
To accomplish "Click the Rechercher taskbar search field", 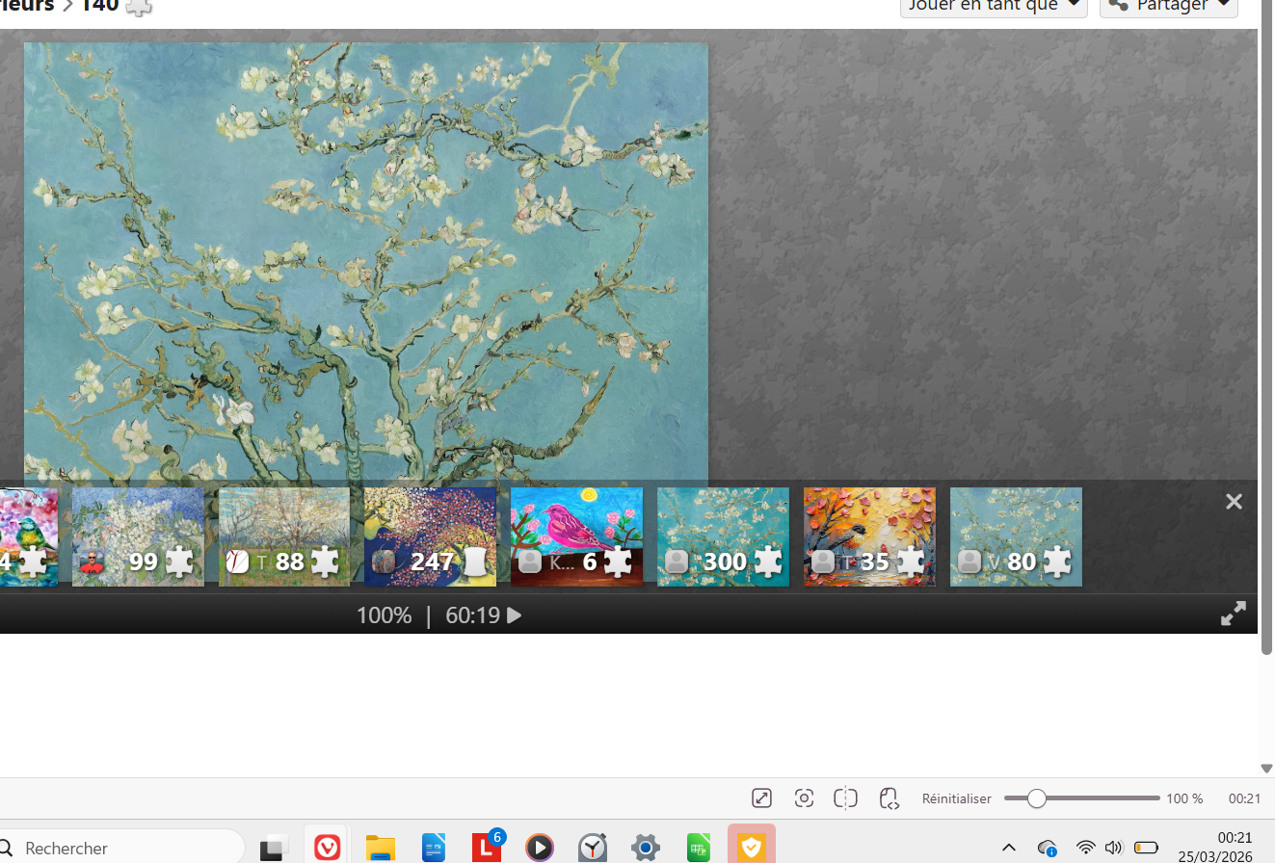I will coord(120,849).
